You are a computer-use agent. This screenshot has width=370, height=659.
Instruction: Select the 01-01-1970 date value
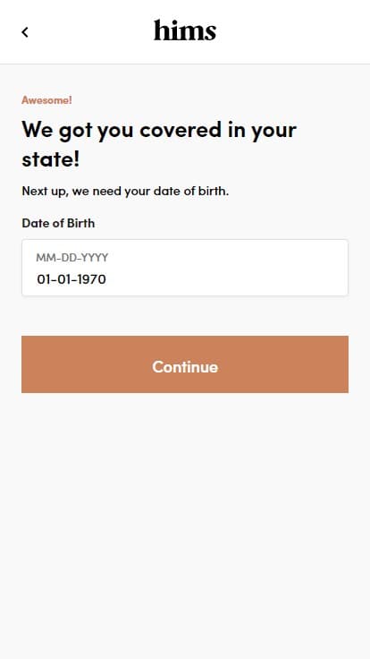click(x=71, y=279)
